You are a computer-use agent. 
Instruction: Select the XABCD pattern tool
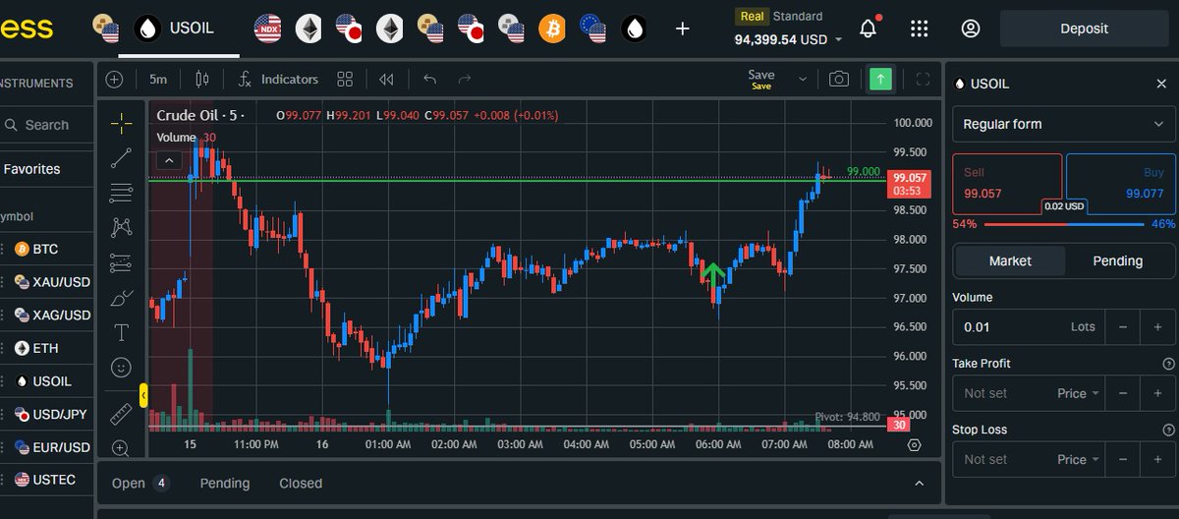click(x=121, y=227)
